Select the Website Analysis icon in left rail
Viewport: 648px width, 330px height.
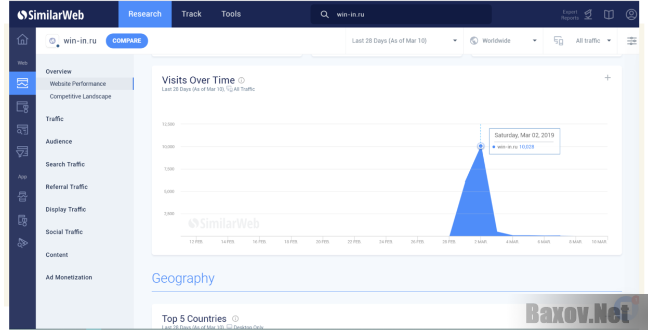[x=22, y=83]
